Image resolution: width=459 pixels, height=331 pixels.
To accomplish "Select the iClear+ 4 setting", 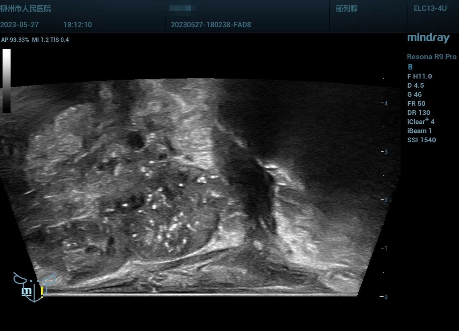I will click(x=420, y=121).
